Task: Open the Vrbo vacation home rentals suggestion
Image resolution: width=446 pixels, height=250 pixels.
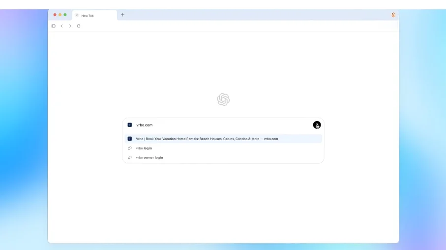Action: tap(207, 139)
